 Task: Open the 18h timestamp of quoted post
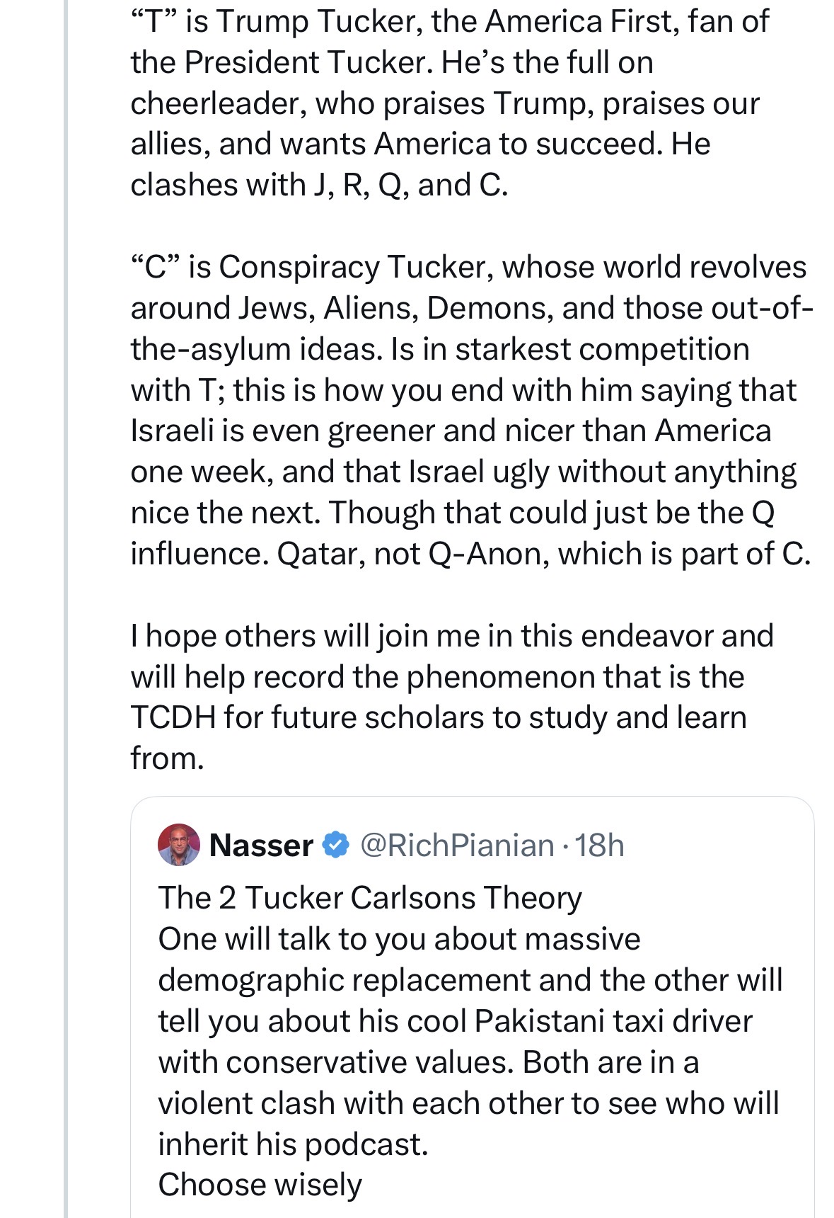pyautogui.click(x=599, y=845)
